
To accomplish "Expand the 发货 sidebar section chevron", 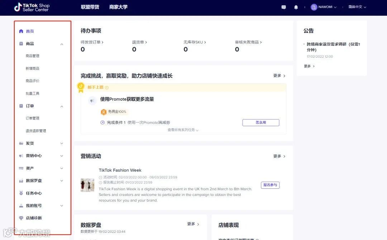I will (62, 143).
